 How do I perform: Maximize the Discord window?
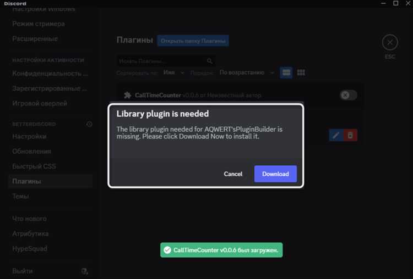coord(395,3)
